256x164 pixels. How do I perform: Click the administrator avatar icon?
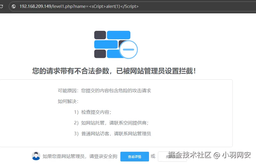coord(36,156)
